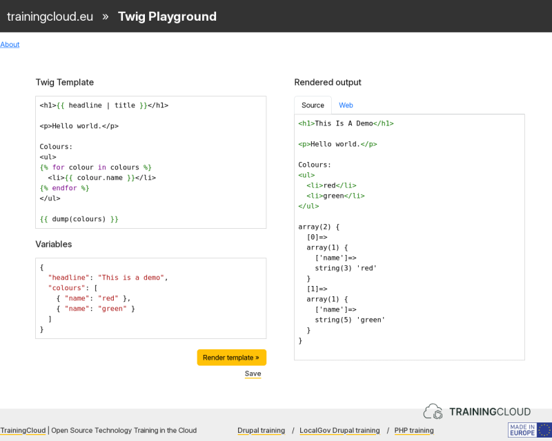Click the '<li>green</li>' output line
This screenshot has width=552, height=441.
coord(335,196)
